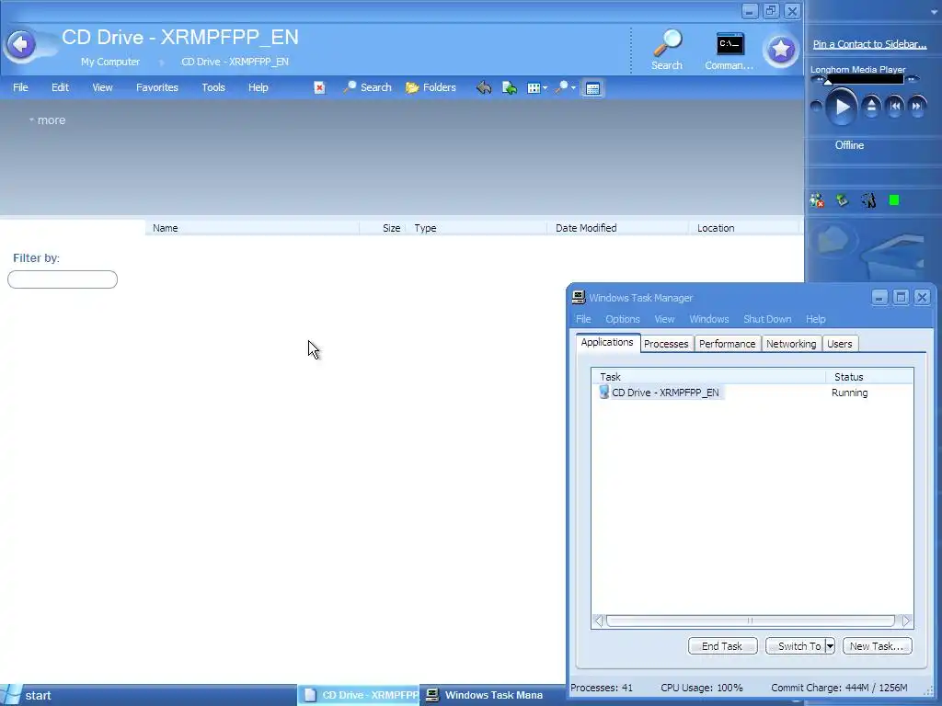This screenshot has width=942, height=706.
Task: Open the Edit menu in Explorer
Action: click(x=60, y=87)
